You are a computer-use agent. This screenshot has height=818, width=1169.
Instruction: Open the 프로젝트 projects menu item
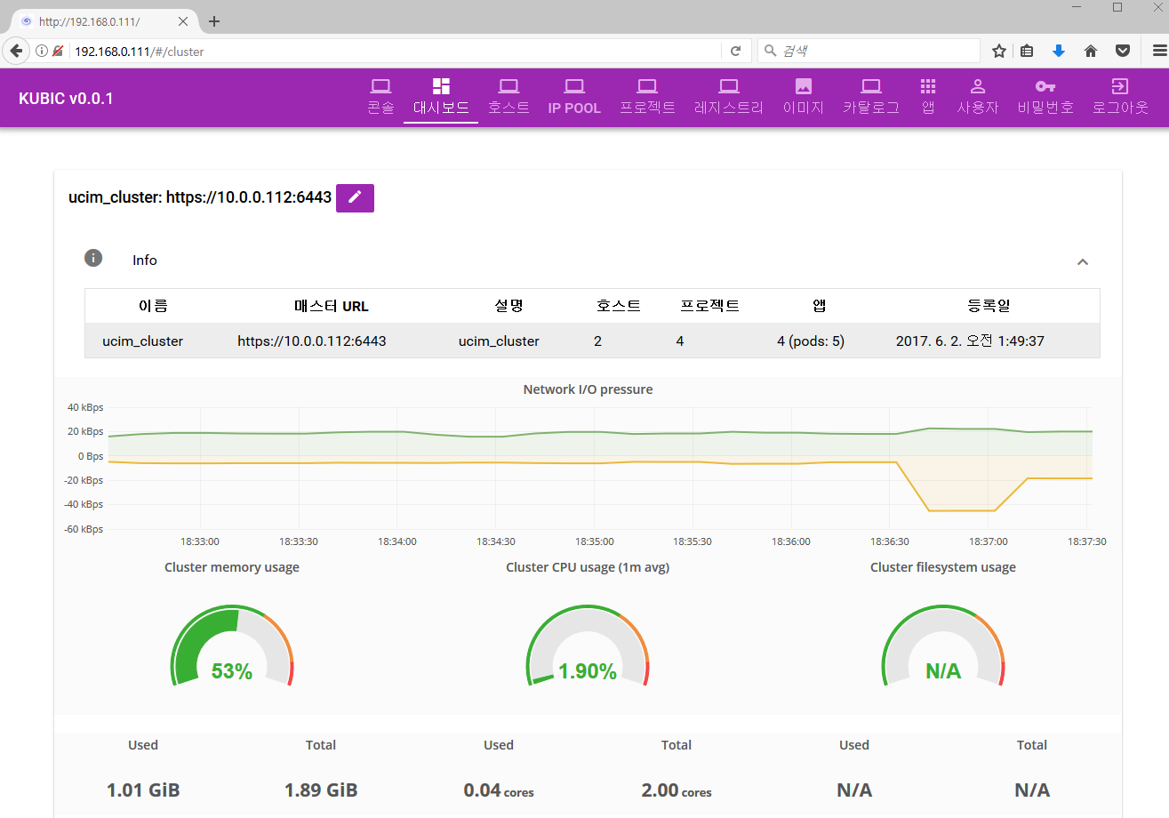(647, 97)
